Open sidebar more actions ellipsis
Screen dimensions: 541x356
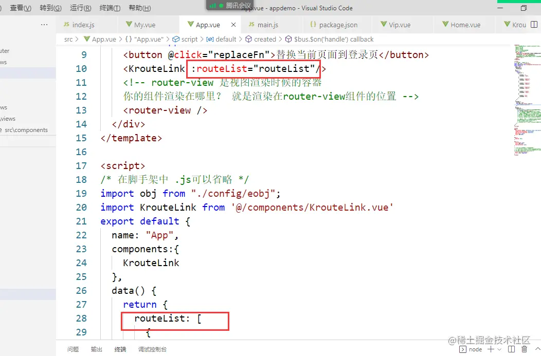click(44, 25)
